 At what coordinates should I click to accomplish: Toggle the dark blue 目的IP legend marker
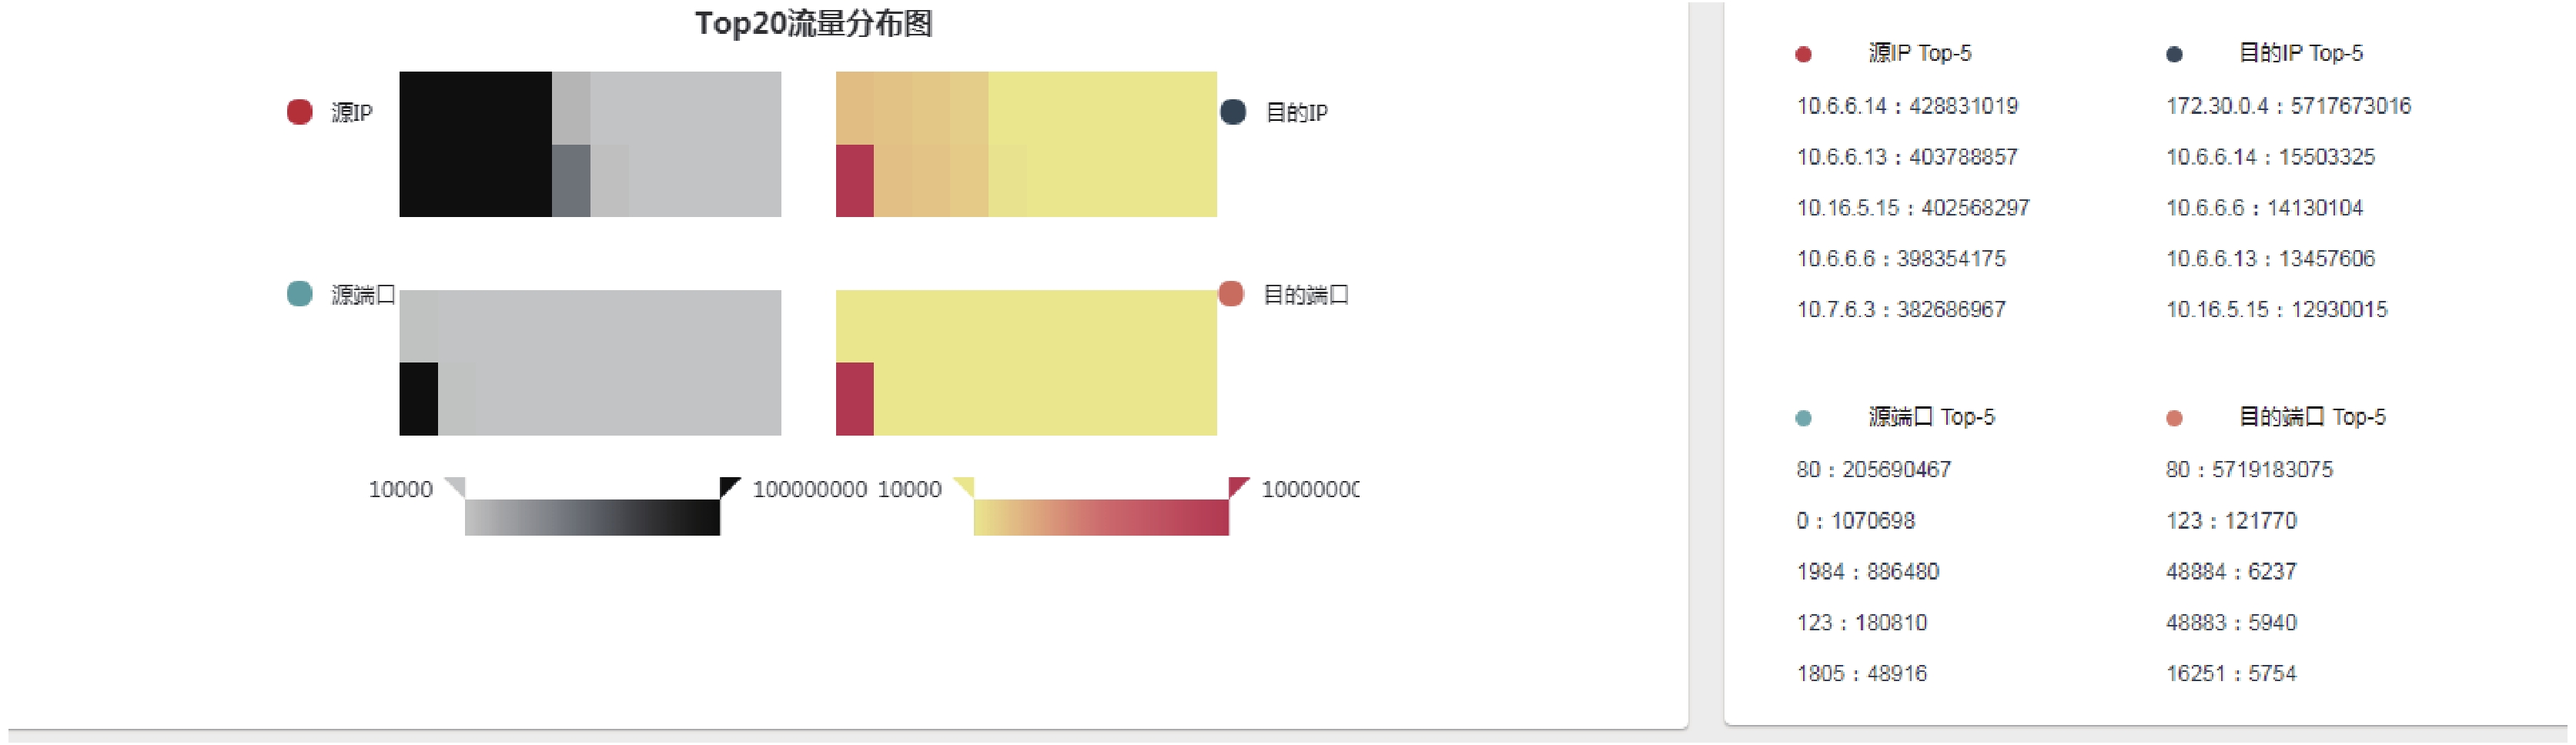pyautogui.click(x=1233, y=112)
